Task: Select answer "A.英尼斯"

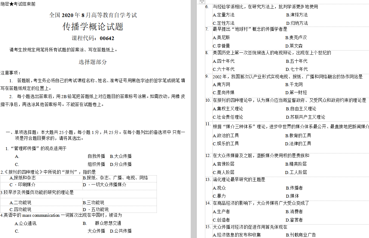Action: [221, 38]
